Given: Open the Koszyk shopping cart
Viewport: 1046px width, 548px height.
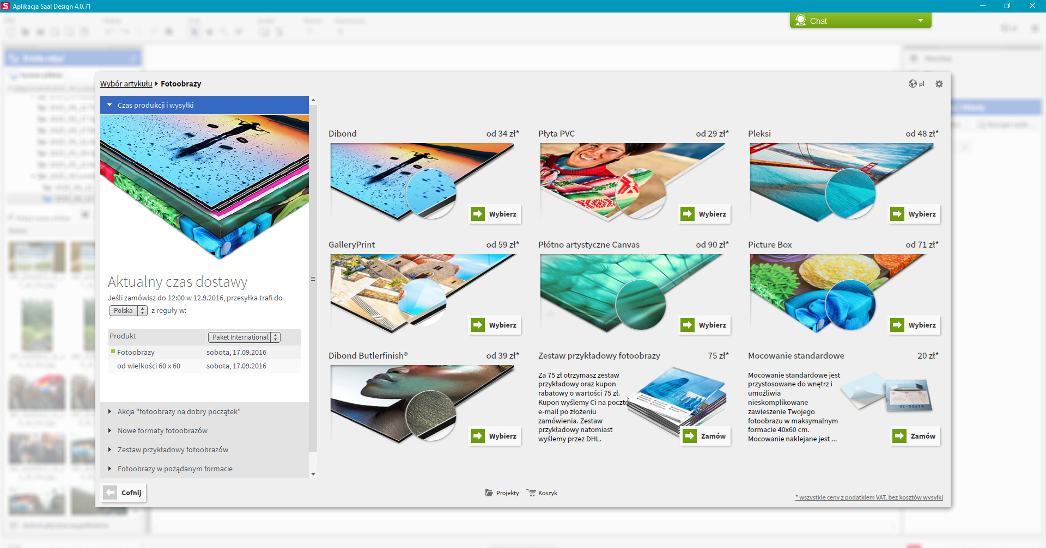Looking at the screenshot, I should 542,493.
